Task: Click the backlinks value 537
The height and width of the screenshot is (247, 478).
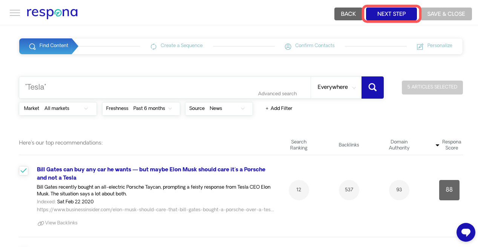Action: coord(349,190)
